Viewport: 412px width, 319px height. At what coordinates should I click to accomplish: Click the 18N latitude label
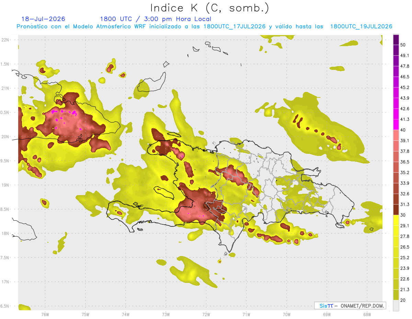point(5,233)
